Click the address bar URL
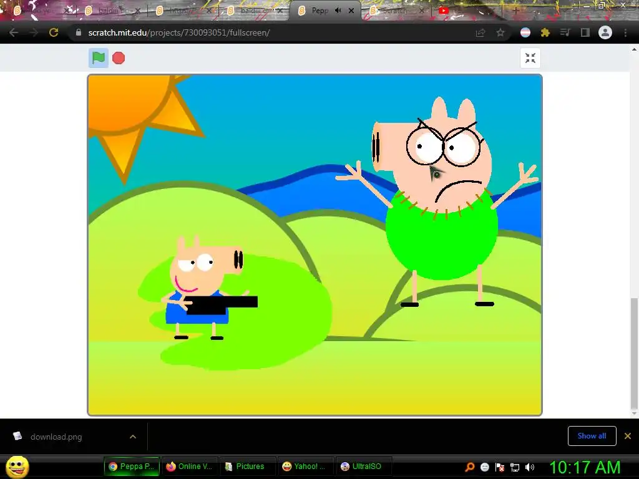Viewport: 639px width, 479px height. pyautogui.click(x=178, y=32)
